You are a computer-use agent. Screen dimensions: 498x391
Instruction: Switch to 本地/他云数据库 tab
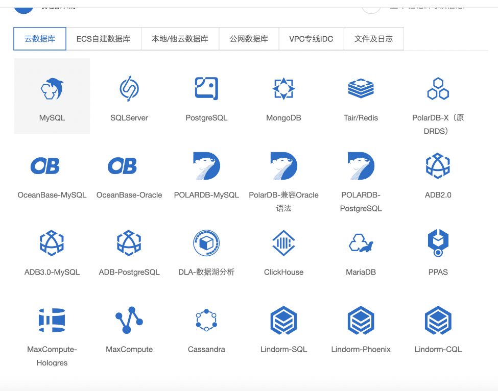(x=180, y=39)
